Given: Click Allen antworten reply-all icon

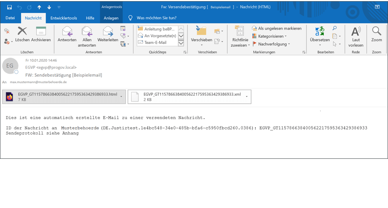Looking at the screenshot, I should [x=87, y=32].
